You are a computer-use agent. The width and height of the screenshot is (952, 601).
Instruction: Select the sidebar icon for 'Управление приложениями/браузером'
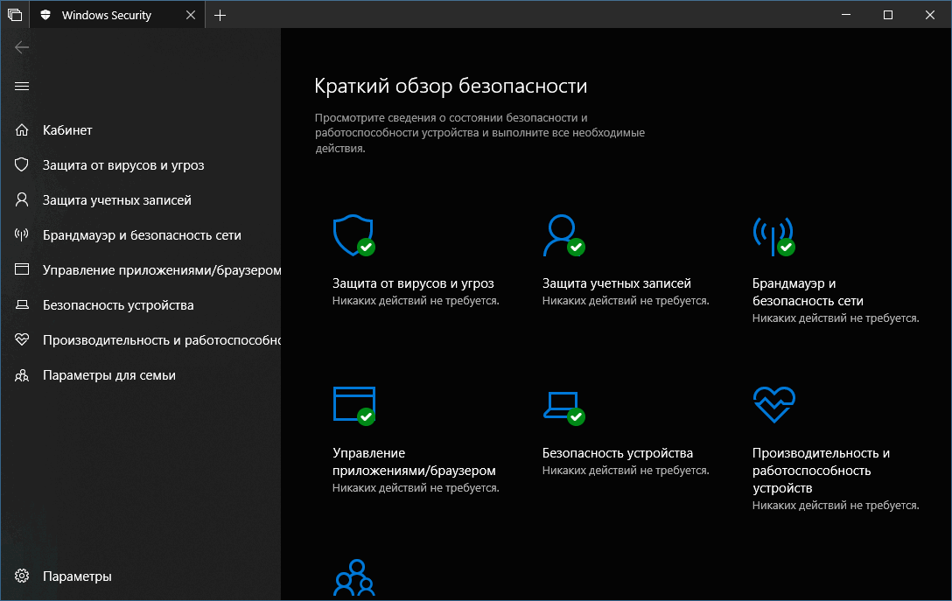click(22, 269)
